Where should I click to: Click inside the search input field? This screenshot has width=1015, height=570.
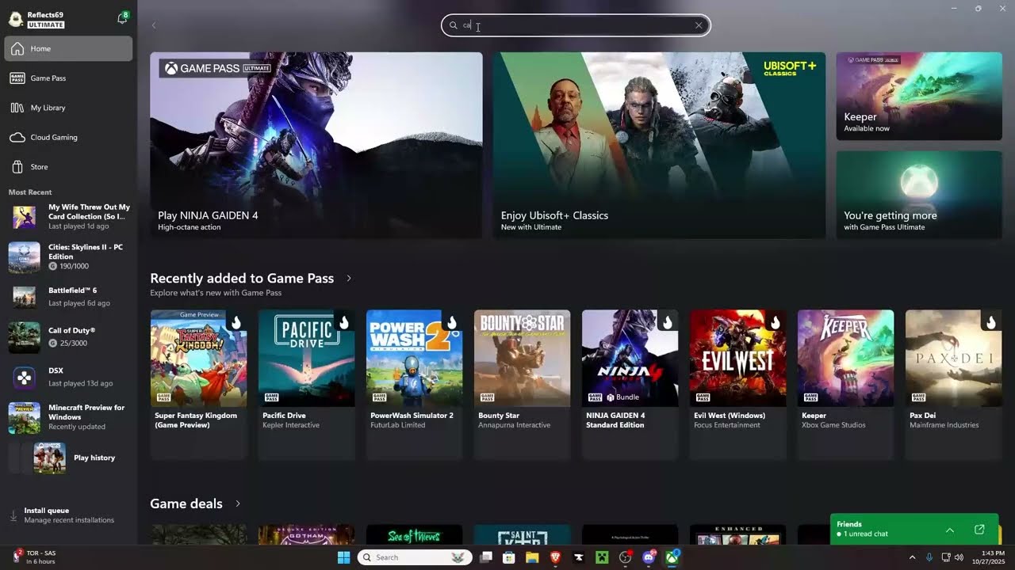coord(576,25)
